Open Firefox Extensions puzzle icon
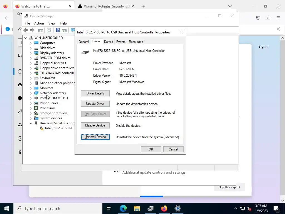The height and width of the screenshot is (214, 285). (x=268, y=18)
